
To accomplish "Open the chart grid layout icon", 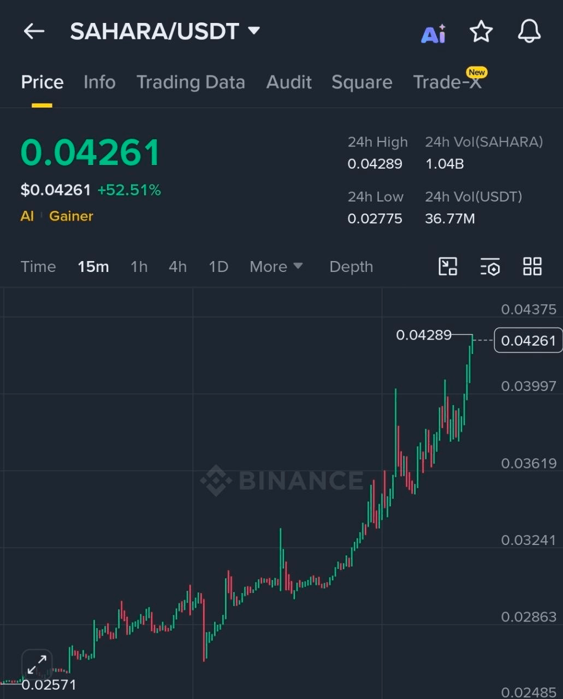I will coord(532,266).
